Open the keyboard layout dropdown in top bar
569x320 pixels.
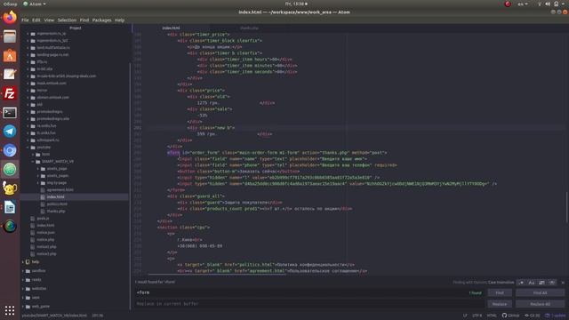click(523, 4)
